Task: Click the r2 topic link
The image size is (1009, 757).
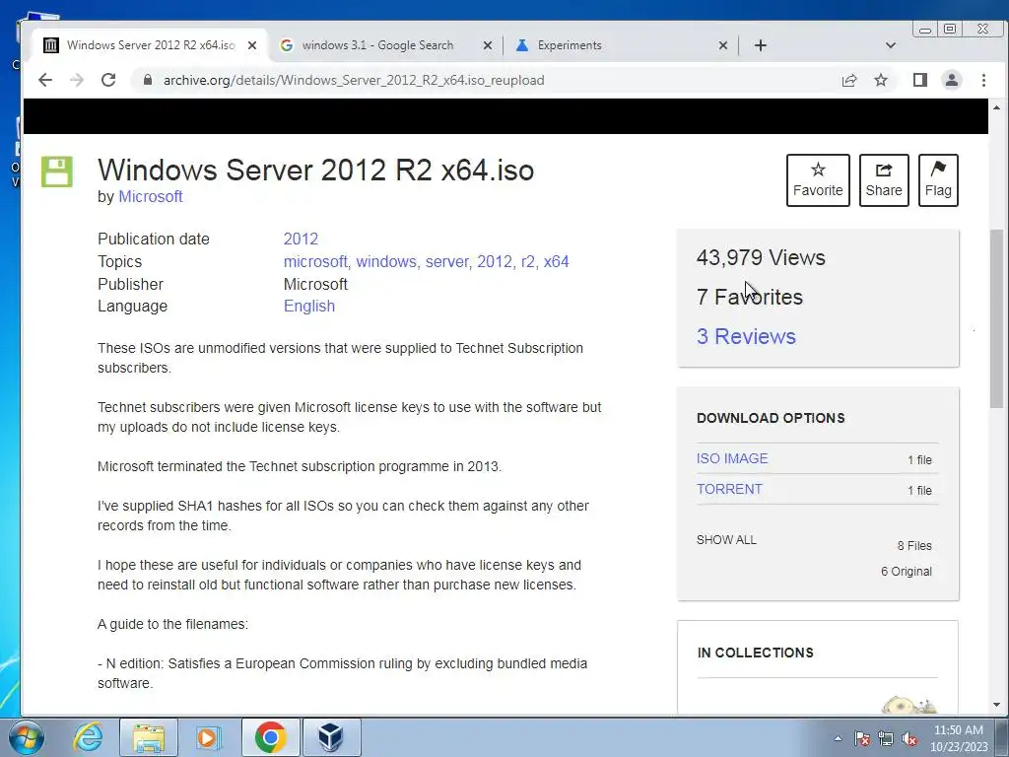Action: pos(528,261)
